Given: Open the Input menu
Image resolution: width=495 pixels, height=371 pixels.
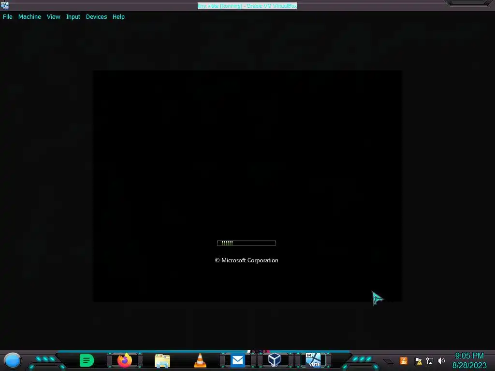Looking at the screenshot, I should tap(73, 17).
